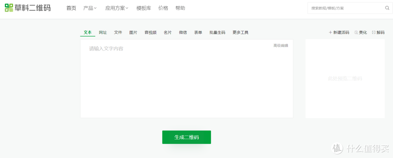
Task: Expand the 产品 dropdown menu
Action: [x=90, y=8]
